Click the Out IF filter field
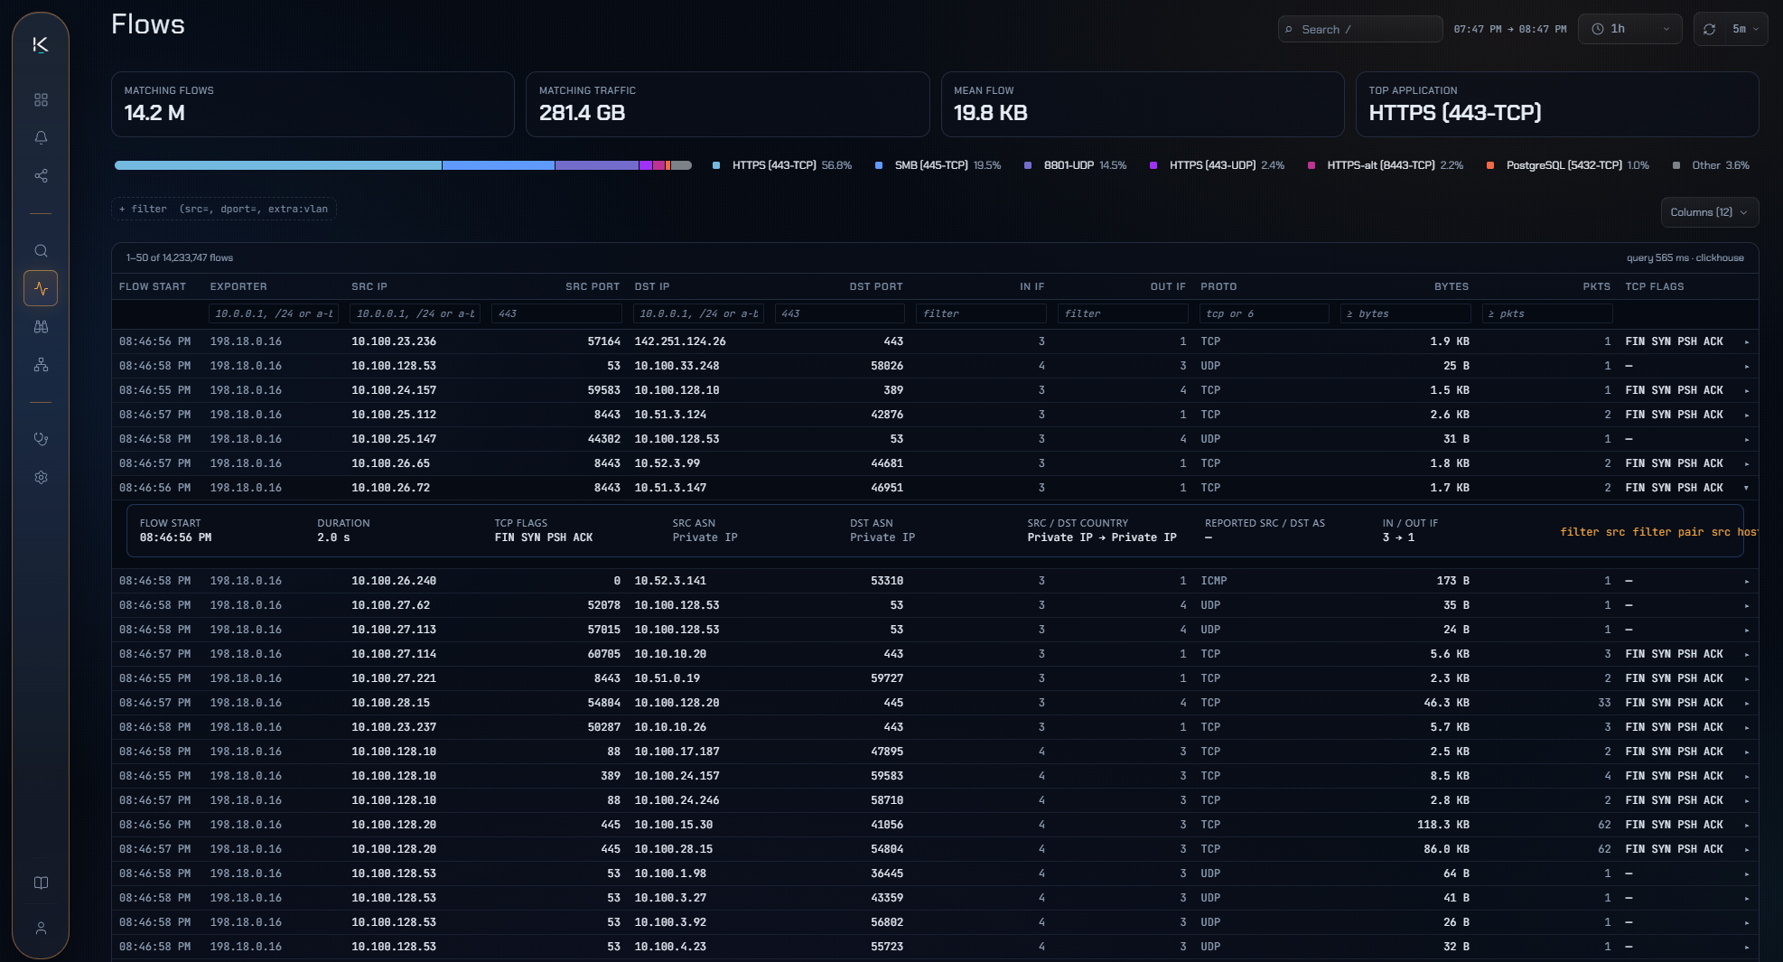The width and height of the screenshot is (1783, 962). [1123, 313]
